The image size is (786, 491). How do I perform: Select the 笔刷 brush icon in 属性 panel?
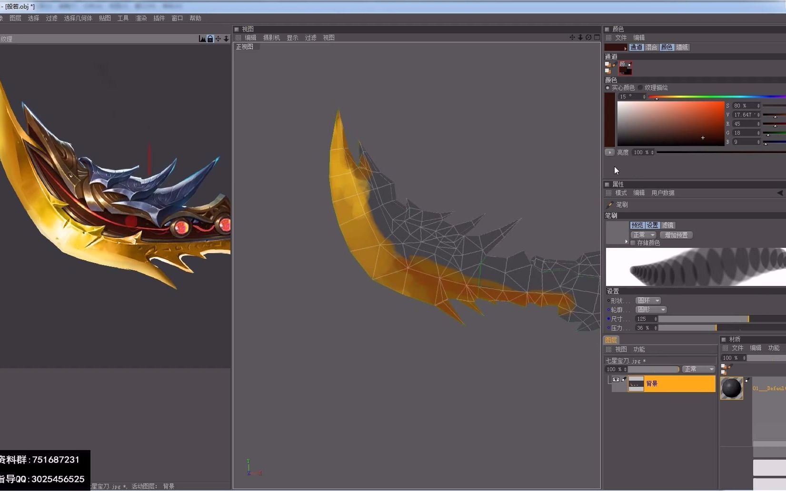click(x=610, y=204)
